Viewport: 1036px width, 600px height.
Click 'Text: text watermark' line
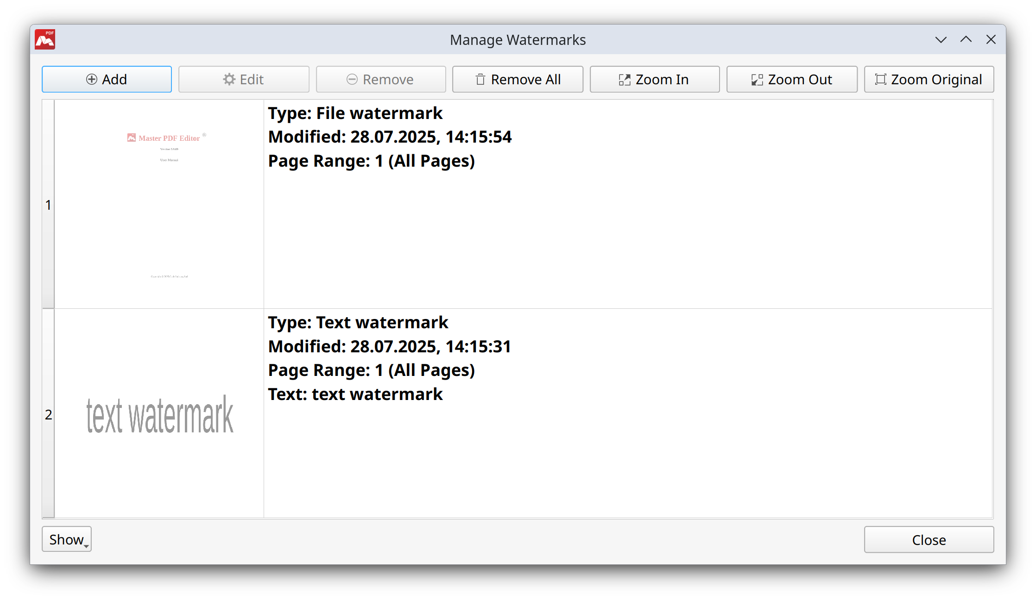click(355, 394)
